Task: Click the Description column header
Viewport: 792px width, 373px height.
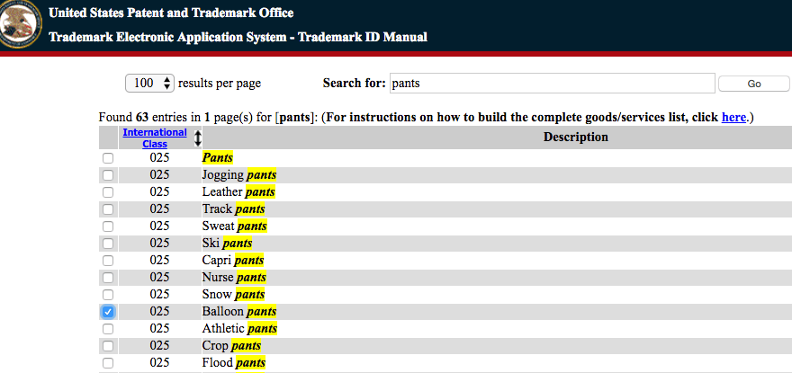Action: 575,138
